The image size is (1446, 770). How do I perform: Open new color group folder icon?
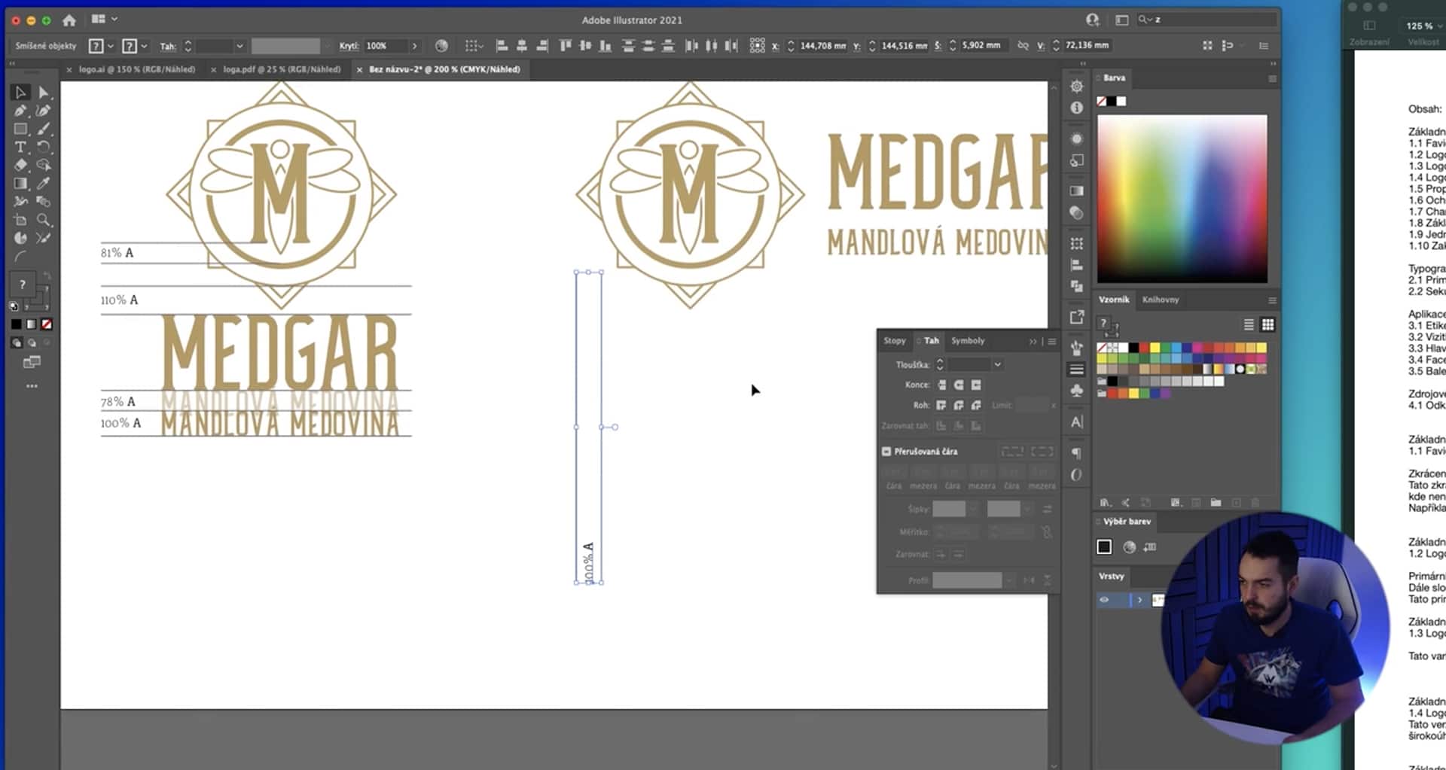click(x=1216, y=502)
